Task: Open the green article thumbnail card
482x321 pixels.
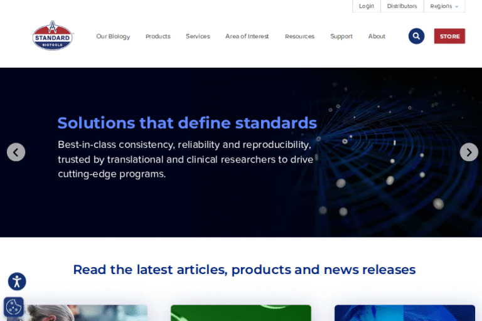Action: pos(240,313)
